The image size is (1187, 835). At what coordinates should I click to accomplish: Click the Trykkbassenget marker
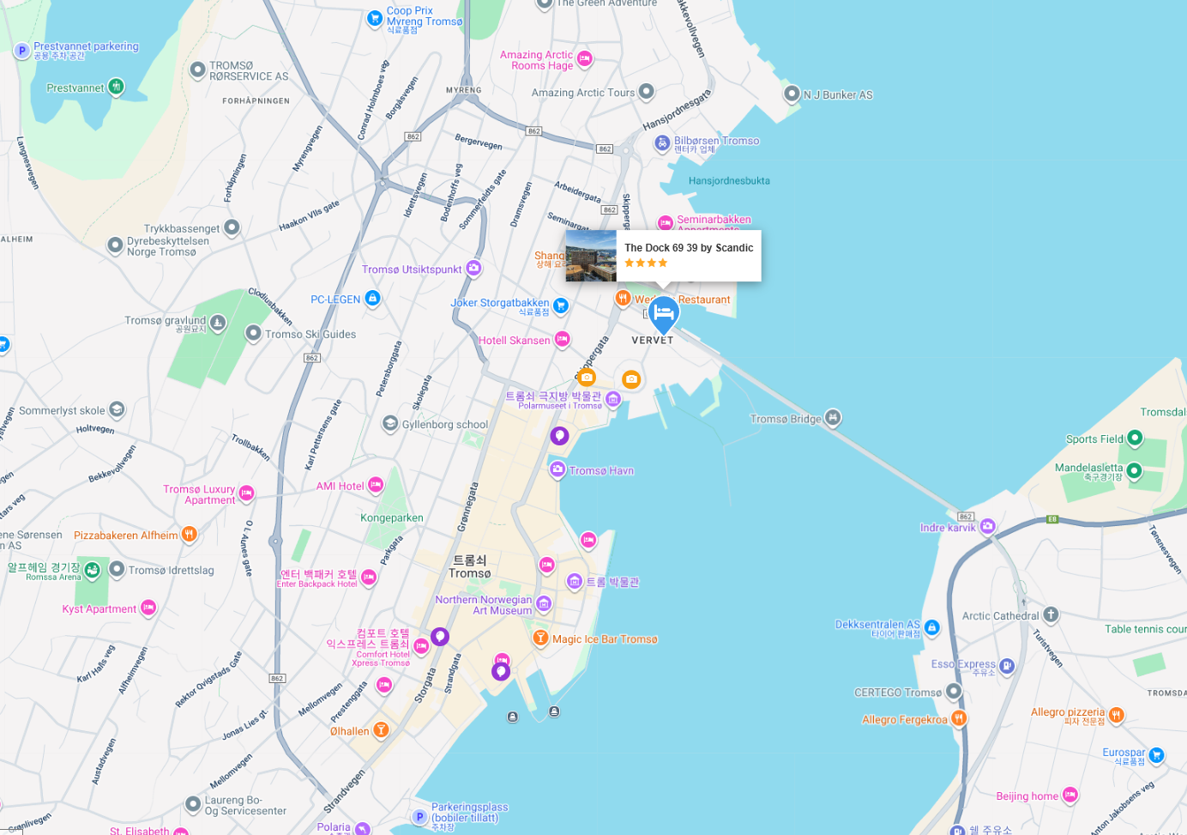point(232,227)
